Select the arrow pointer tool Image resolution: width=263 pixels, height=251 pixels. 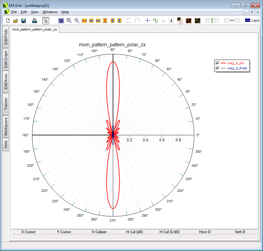pos(46,21)
